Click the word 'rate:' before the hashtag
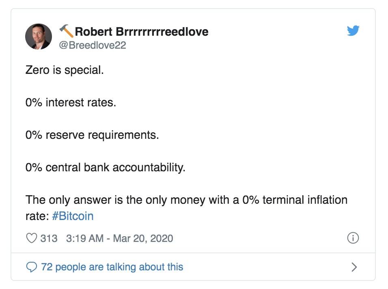This screenshot has width=388, height=289. click(37, 216)
